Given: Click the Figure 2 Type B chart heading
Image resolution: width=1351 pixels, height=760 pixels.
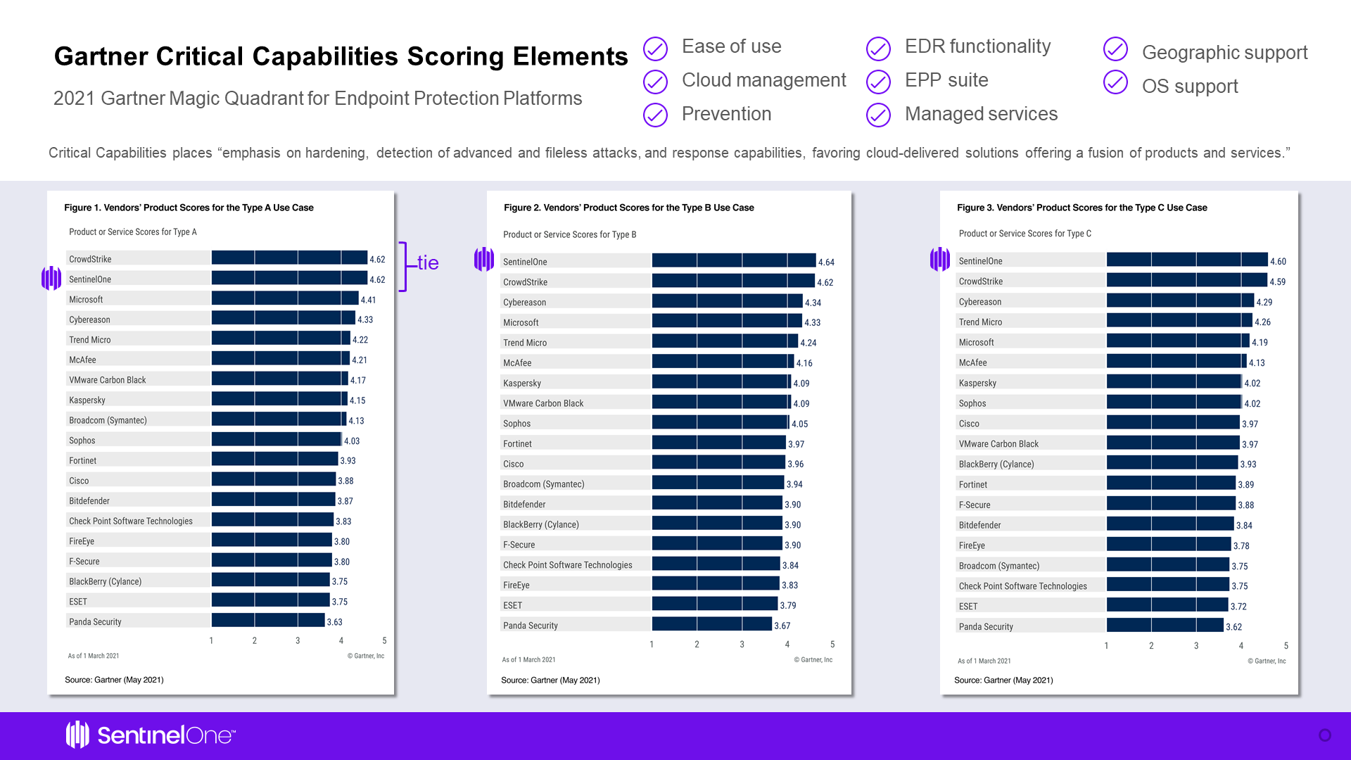Looking at the screenshot, I should tap(628, 208).
